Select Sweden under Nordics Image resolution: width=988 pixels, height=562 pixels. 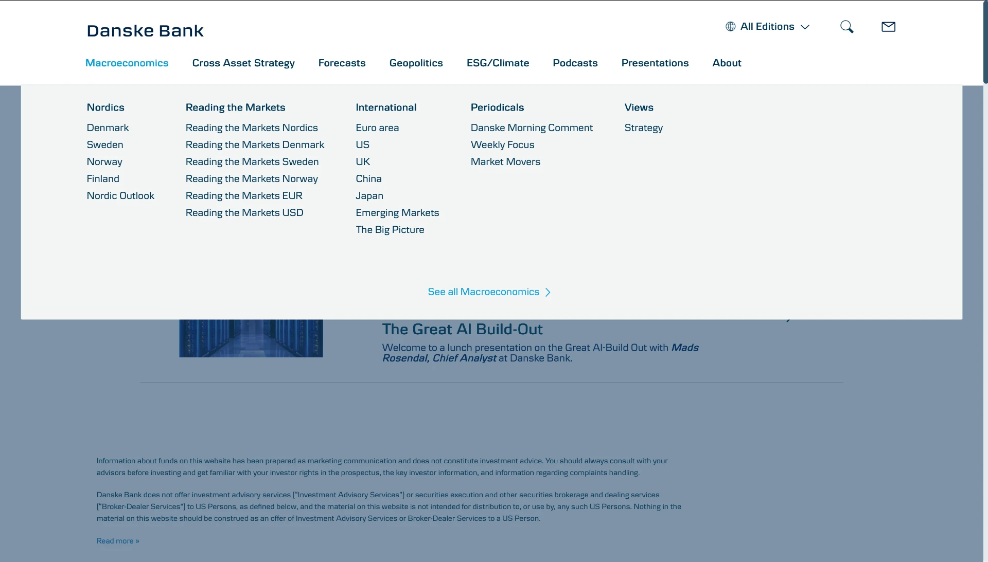[x=105, y=144]
